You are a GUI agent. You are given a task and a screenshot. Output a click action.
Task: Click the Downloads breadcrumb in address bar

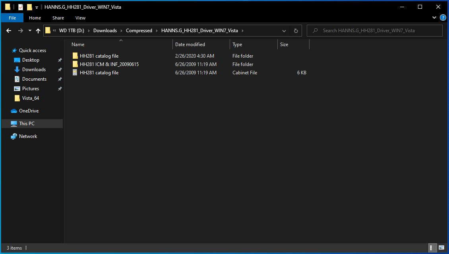105,31
